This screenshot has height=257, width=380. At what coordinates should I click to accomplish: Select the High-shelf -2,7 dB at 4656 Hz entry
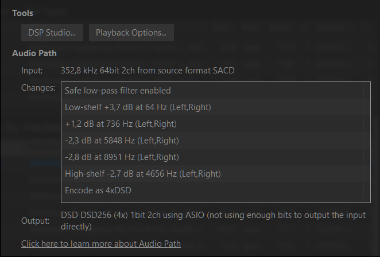[143, 174]
